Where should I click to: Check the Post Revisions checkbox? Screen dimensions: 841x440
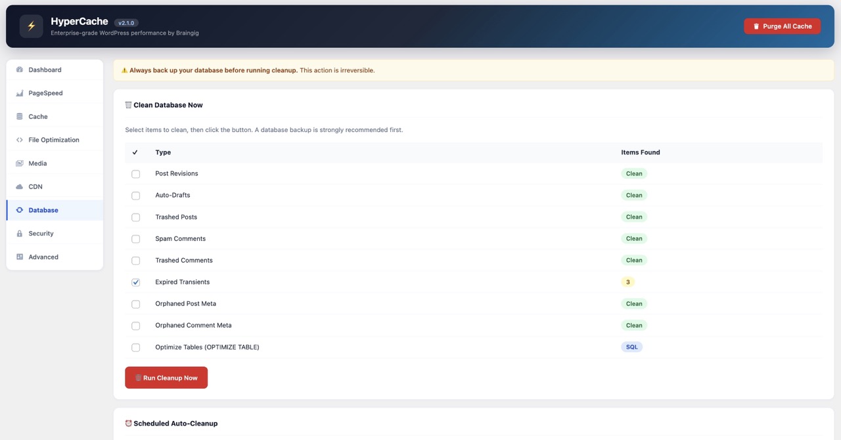(x=136, y=174)
